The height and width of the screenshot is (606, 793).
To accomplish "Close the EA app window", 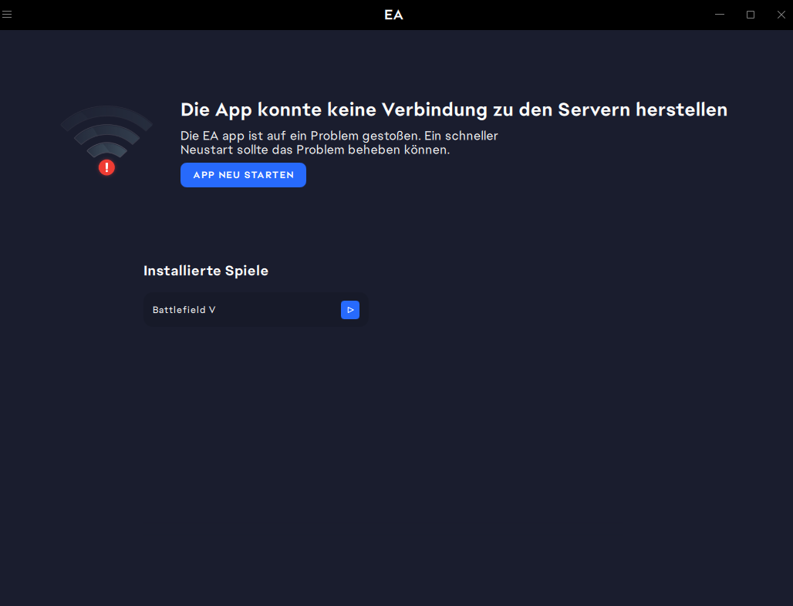I will tap(781, 15).
